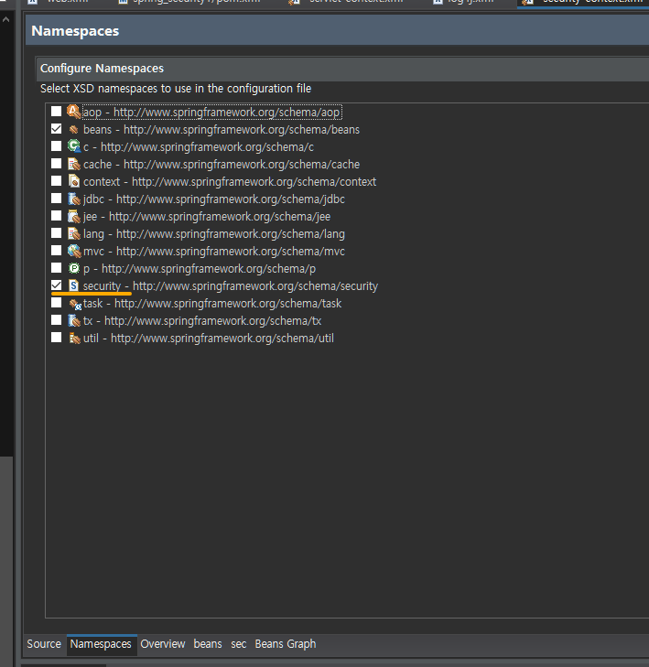The height and width of the screenshot is (667, 649).
Task: Enable the aop namespace checkbox
Action: (56, 112)
